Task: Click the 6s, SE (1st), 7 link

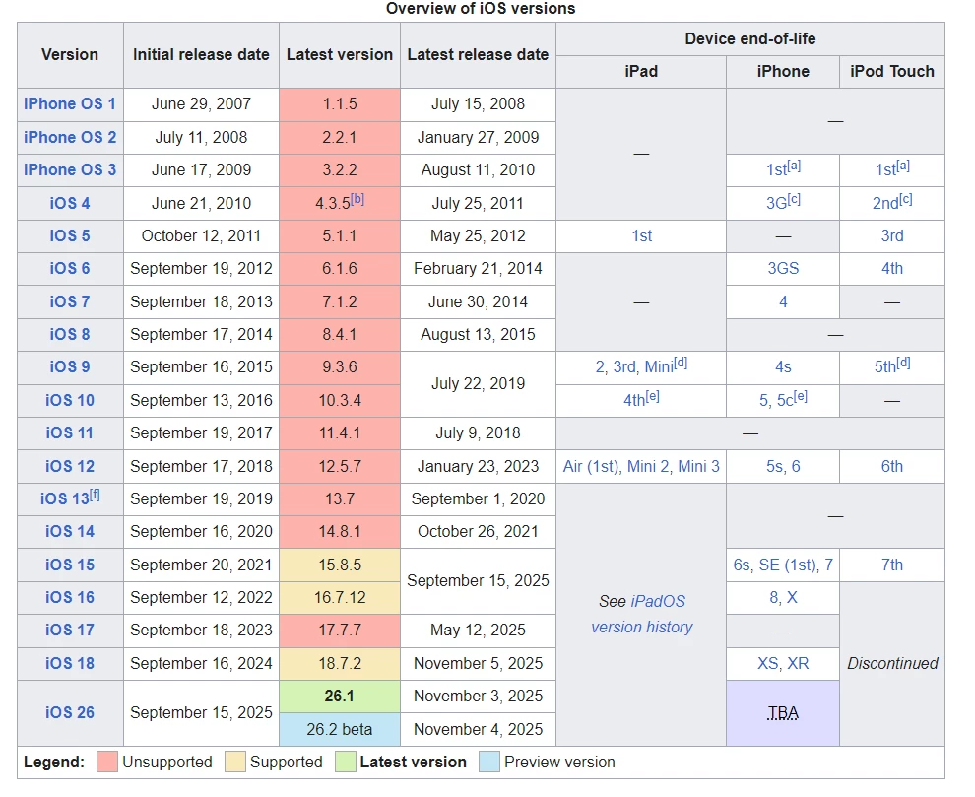Action: 783,565
